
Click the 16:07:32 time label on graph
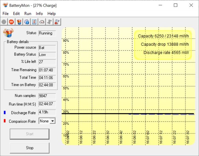[188, 137]
